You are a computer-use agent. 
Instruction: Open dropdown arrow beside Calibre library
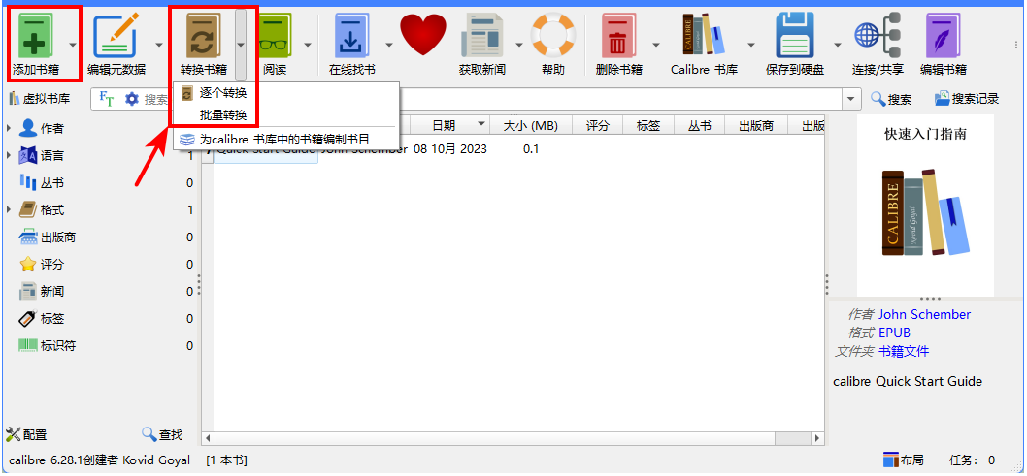(751, 46)
